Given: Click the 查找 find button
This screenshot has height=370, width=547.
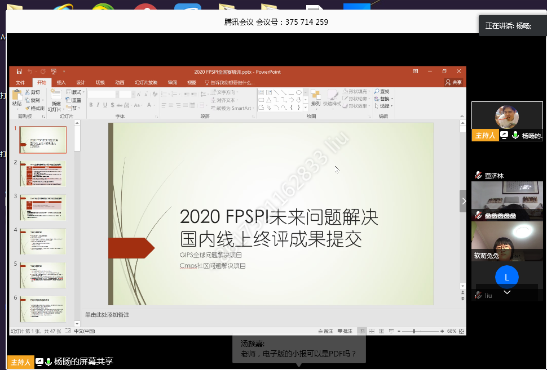Looking at the screenshot, I should click(x=382, y=91).
